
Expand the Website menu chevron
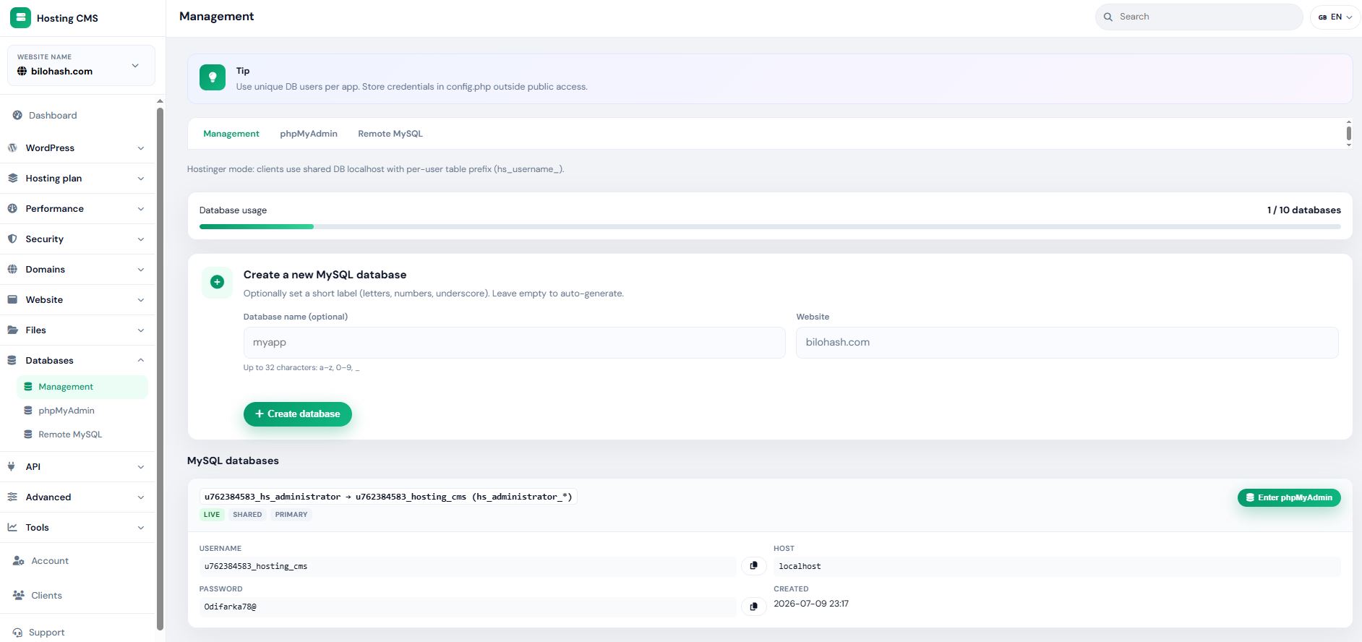click(x=140, y=300)
